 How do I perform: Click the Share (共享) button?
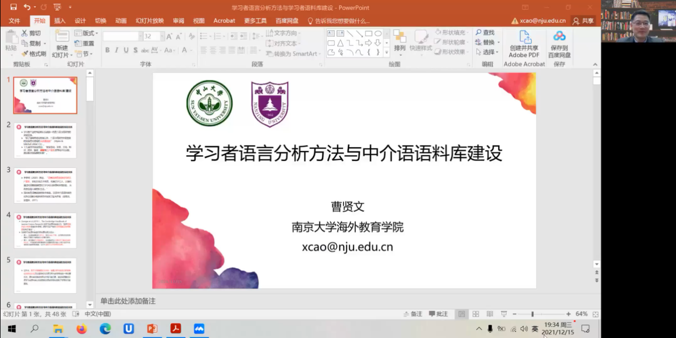pyautogui.click(x=583, y=21)
